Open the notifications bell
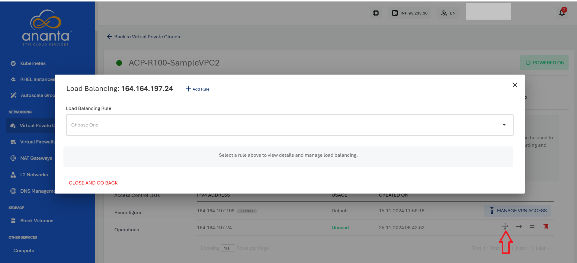Viewport: 577px width, 263px height. coord(562,13)
